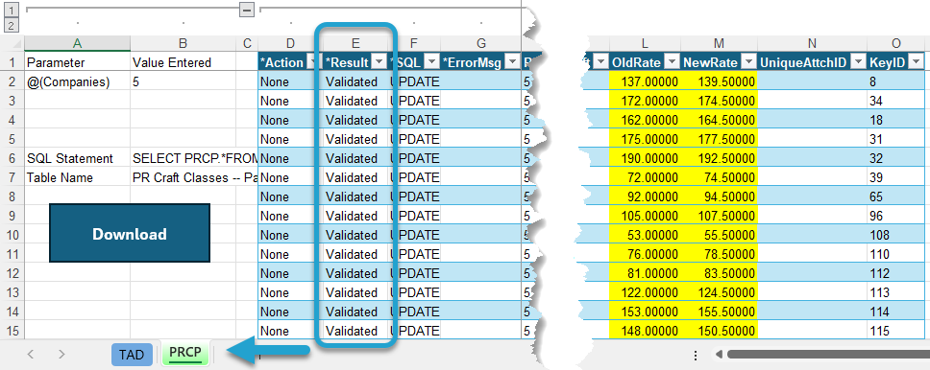Click the Value Entered header cell
The width and height of the screenshot is (930, 370).
pos(183,62)
